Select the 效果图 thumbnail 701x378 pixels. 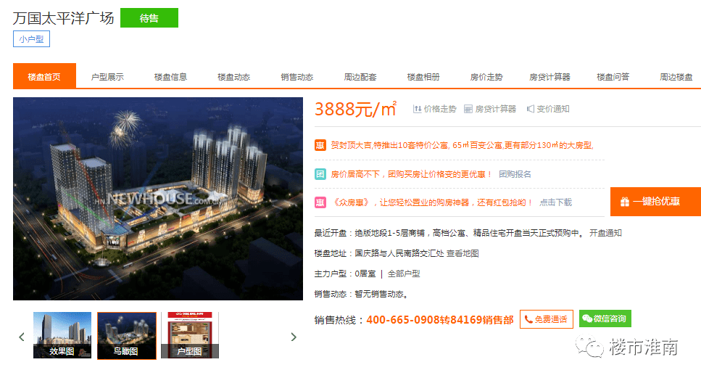[62, 335]
